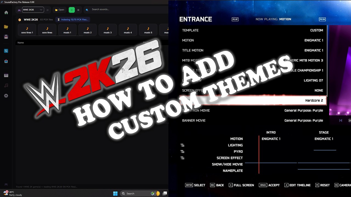Click the STAGE timeline column header
The image size is (351, 197).
point(324,132)
